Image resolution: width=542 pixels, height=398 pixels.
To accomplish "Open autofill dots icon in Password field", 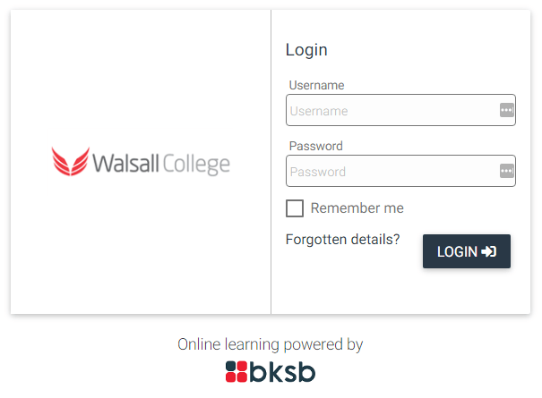I will [506, 171].
